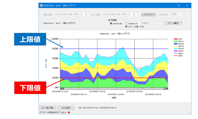The height and width of the screenshot is (119, 198).
Task: Select the ScaleLock radio button
Action: point(126,23)
